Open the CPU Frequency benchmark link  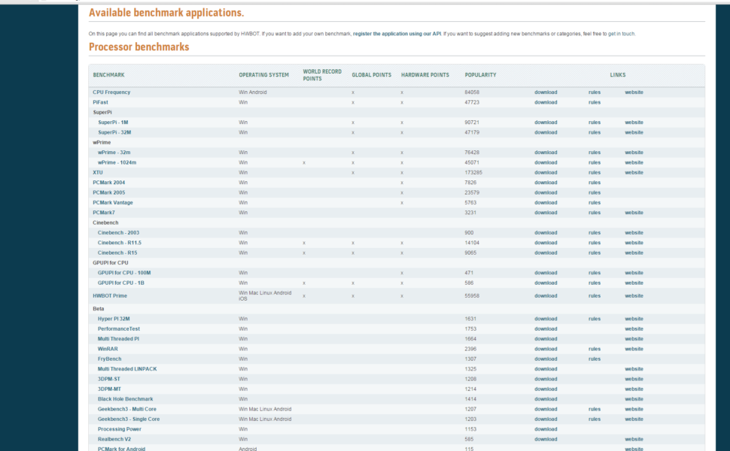111,92
